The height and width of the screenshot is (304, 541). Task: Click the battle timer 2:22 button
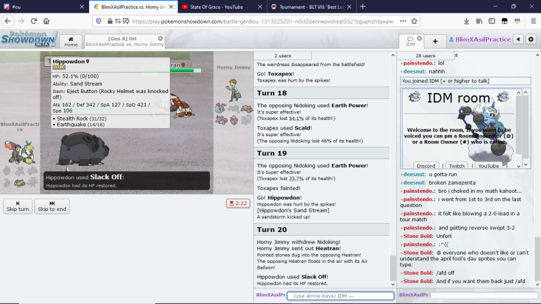pos(238,203)
